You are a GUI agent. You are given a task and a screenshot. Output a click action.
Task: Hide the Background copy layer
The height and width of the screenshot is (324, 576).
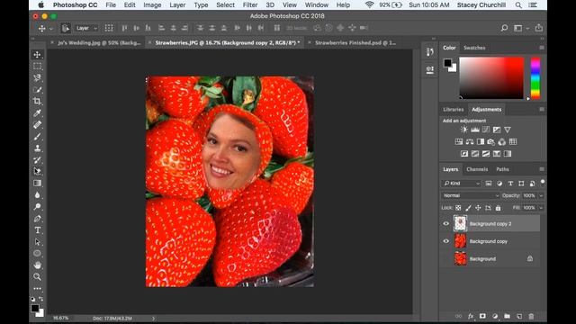pos(446,241)
